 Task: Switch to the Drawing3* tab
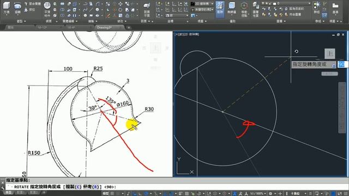tap(109, 28)
